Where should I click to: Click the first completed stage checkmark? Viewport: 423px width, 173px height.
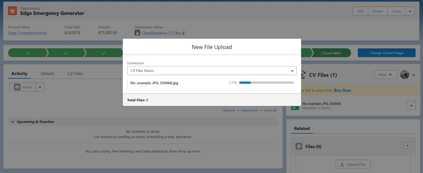coord(28,53)
